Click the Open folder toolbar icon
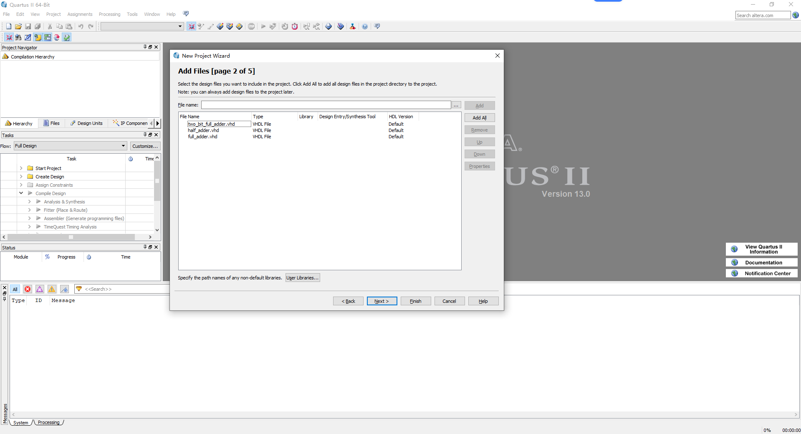This screenshot has height=434, width=801. [18, 26]
